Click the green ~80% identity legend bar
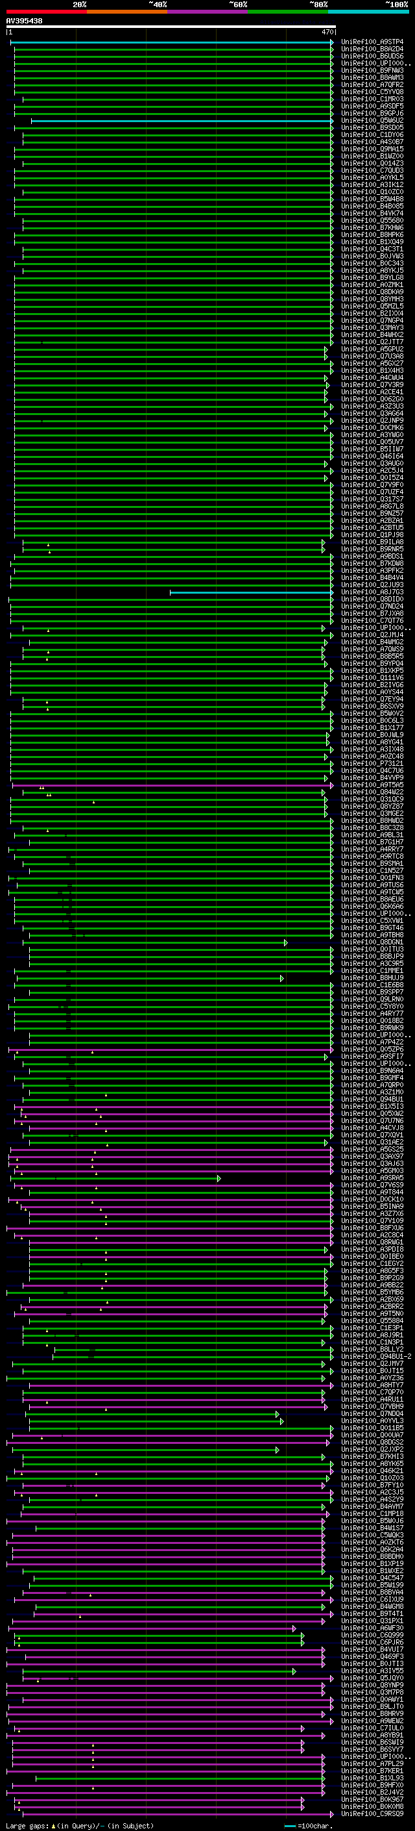 [x=288, y=12]
